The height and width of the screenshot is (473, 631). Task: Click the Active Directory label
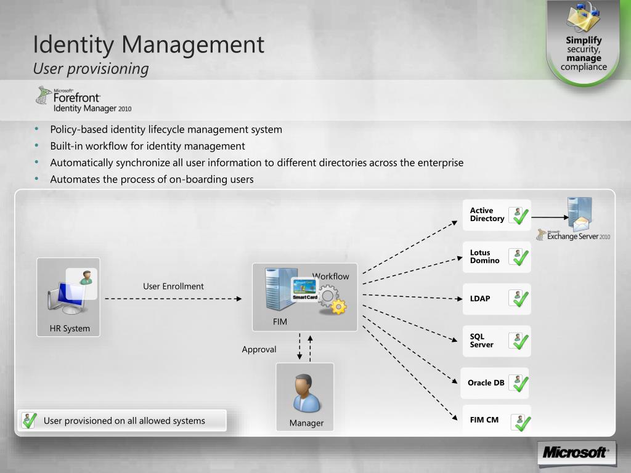tap(487, 214)
